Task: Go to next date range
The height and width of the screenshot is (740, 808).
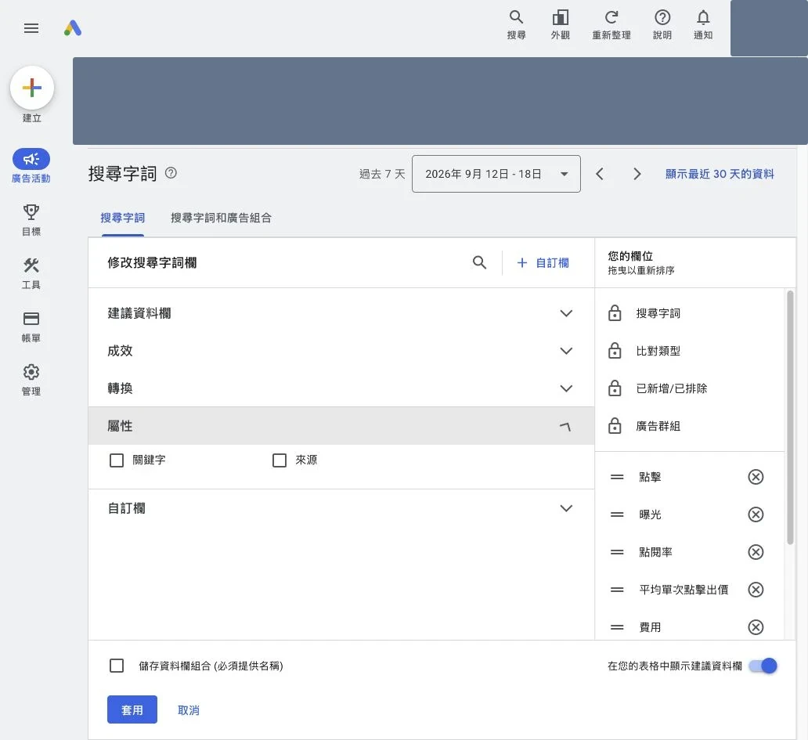Action: (x=637, y=174)
